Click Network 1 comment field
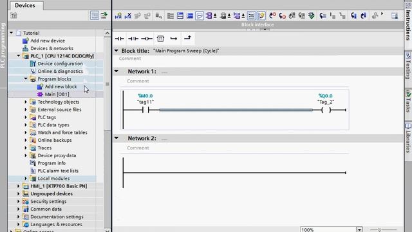The image size is (412, 232). pyautogui.click(x=138, y=81)
